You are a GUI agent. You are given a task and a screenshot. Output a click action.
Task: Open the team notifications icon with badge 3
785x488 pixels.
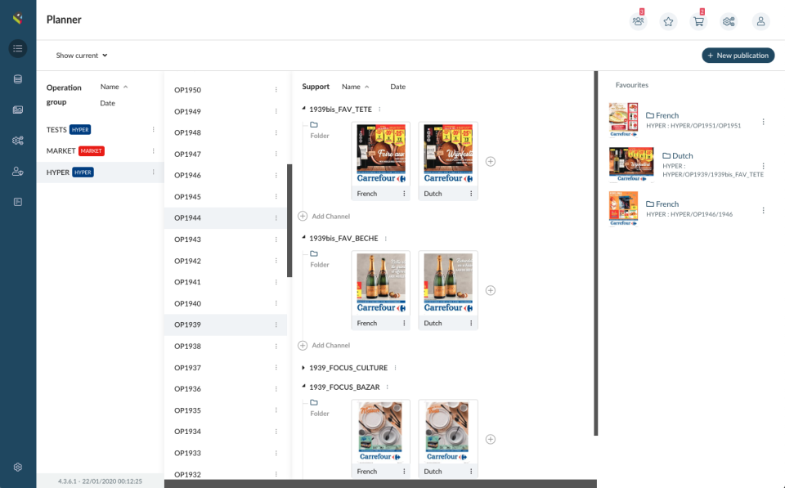pos(638,21)
